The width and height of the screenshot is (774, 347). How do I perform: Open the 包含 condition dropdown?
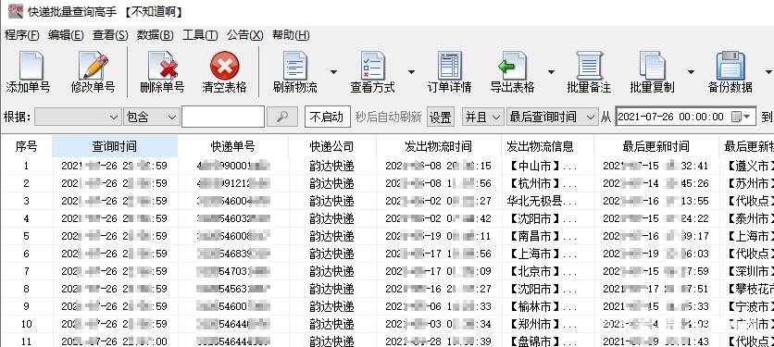pos(151,117)
